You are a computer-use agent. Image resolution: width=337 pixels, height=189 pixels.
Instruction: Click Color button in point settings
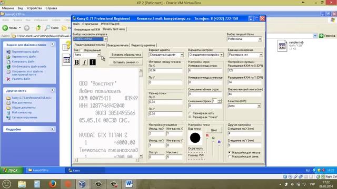(214, 130)
